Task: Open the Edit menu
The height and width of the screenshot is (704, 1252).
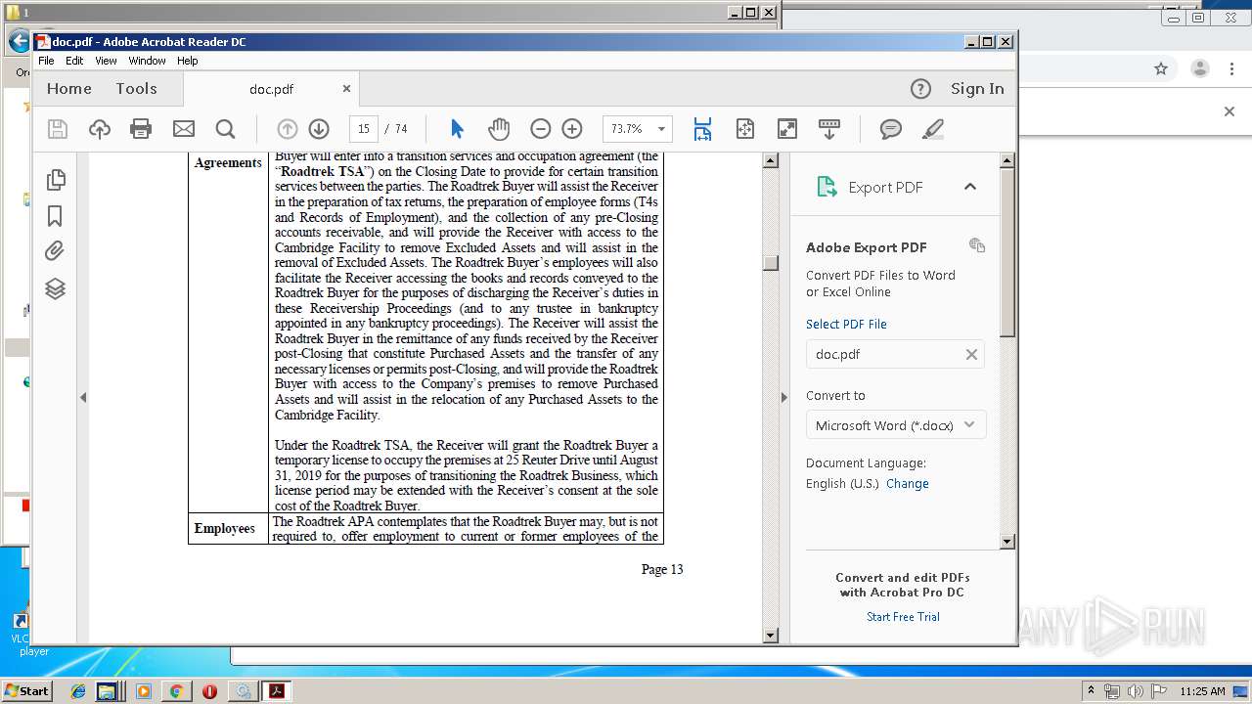Action: coord(74,61)
